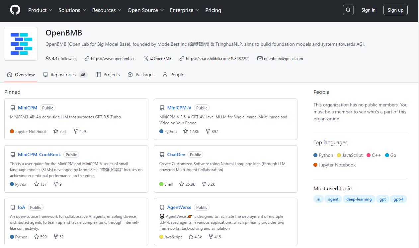The width and height of the screenshot is (419, 248).
Task: Click the fork icon on MiniCPM-V card
Action: [x=208, y=131]
